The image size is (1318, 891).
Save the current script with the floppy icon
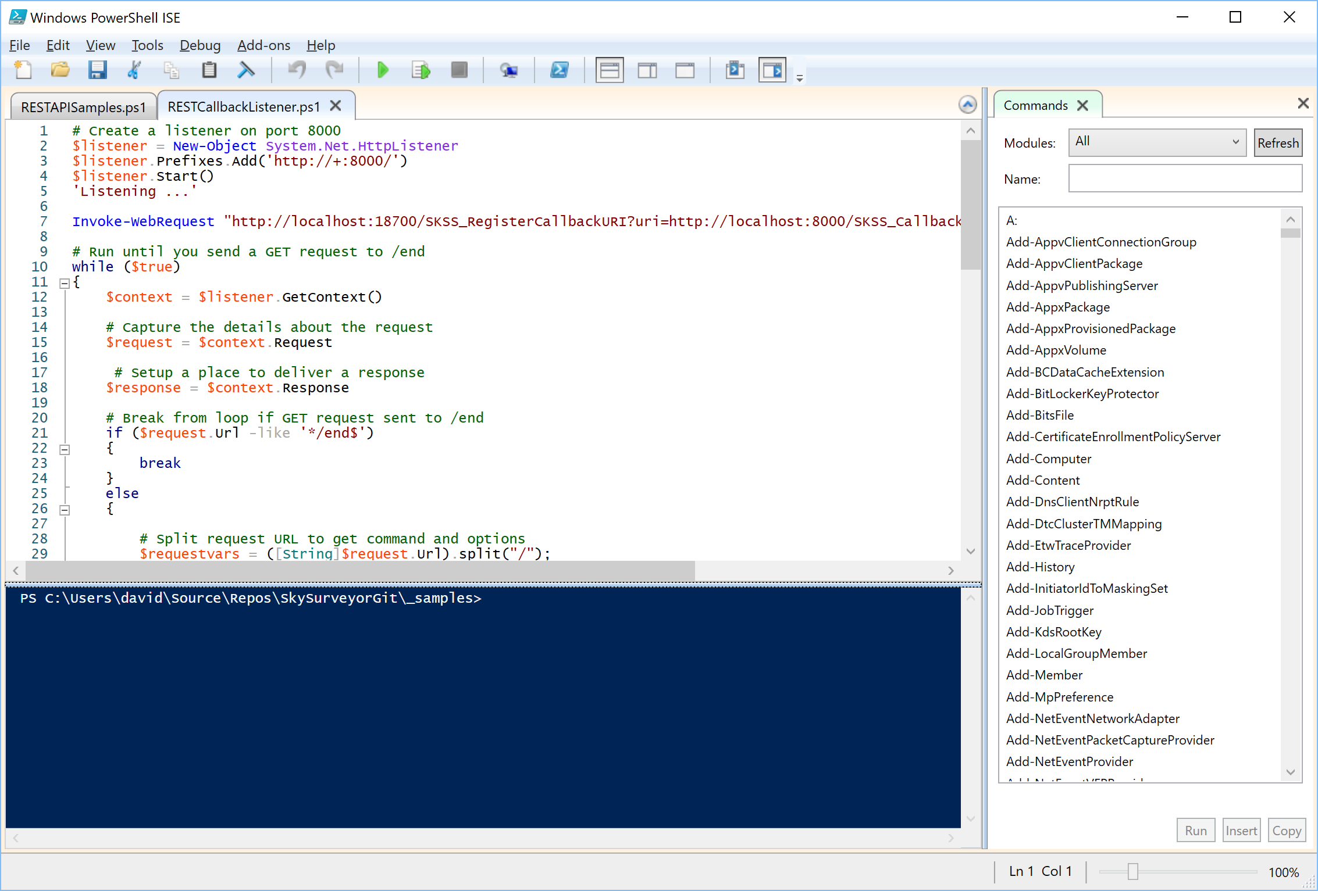point(97,70)
